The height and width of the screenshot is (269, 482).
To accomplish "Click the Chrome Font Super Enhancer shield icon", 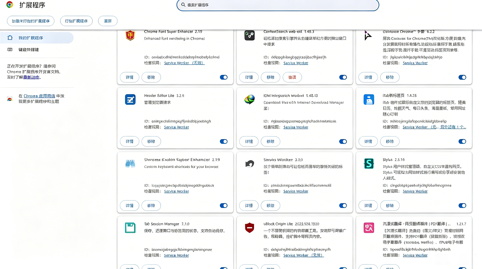I will click(x=130, y=35).
